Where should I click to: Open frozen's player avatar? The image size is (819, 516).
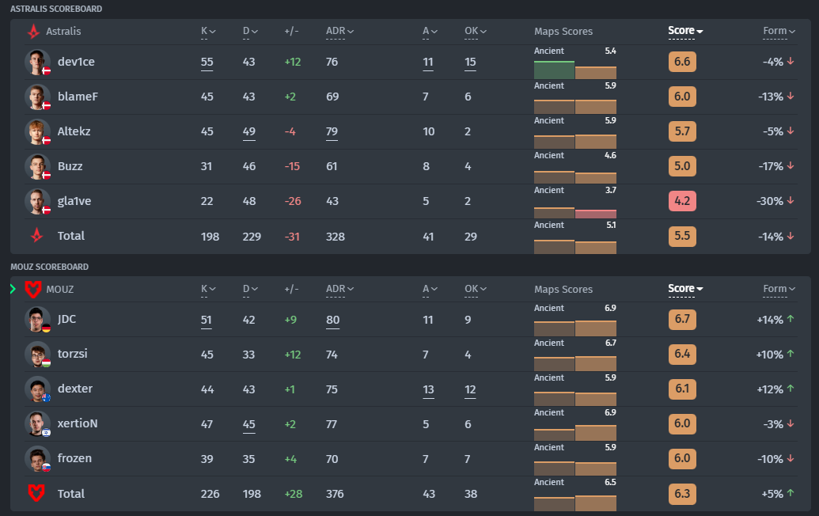38,459
